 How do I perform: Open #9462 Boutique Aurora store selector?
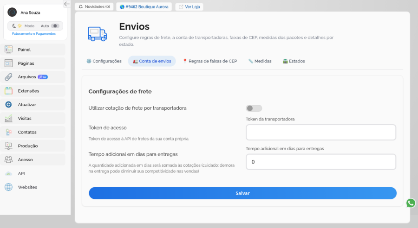(144, 6)
